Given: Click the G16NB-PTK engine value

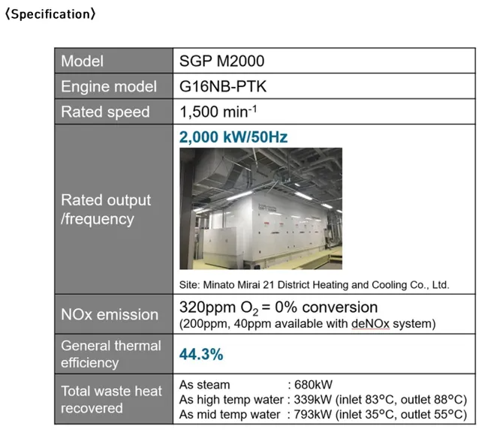Looking at the screenshot, I should [223, 87].
